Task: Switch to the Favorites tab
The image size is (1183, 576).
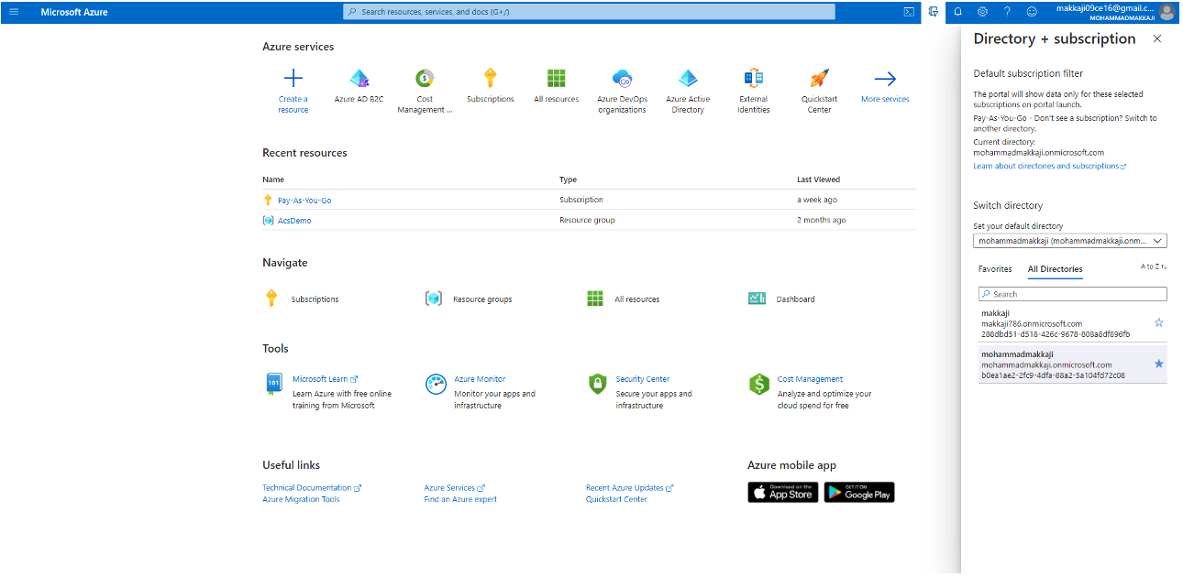Action: point(995,269)
